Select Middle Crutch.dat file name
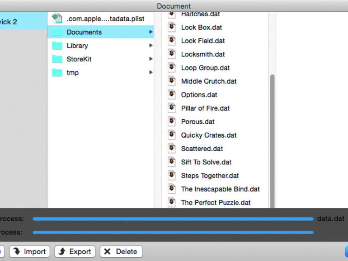This screenshot has width=348, height=261. [x=209, y=81]
